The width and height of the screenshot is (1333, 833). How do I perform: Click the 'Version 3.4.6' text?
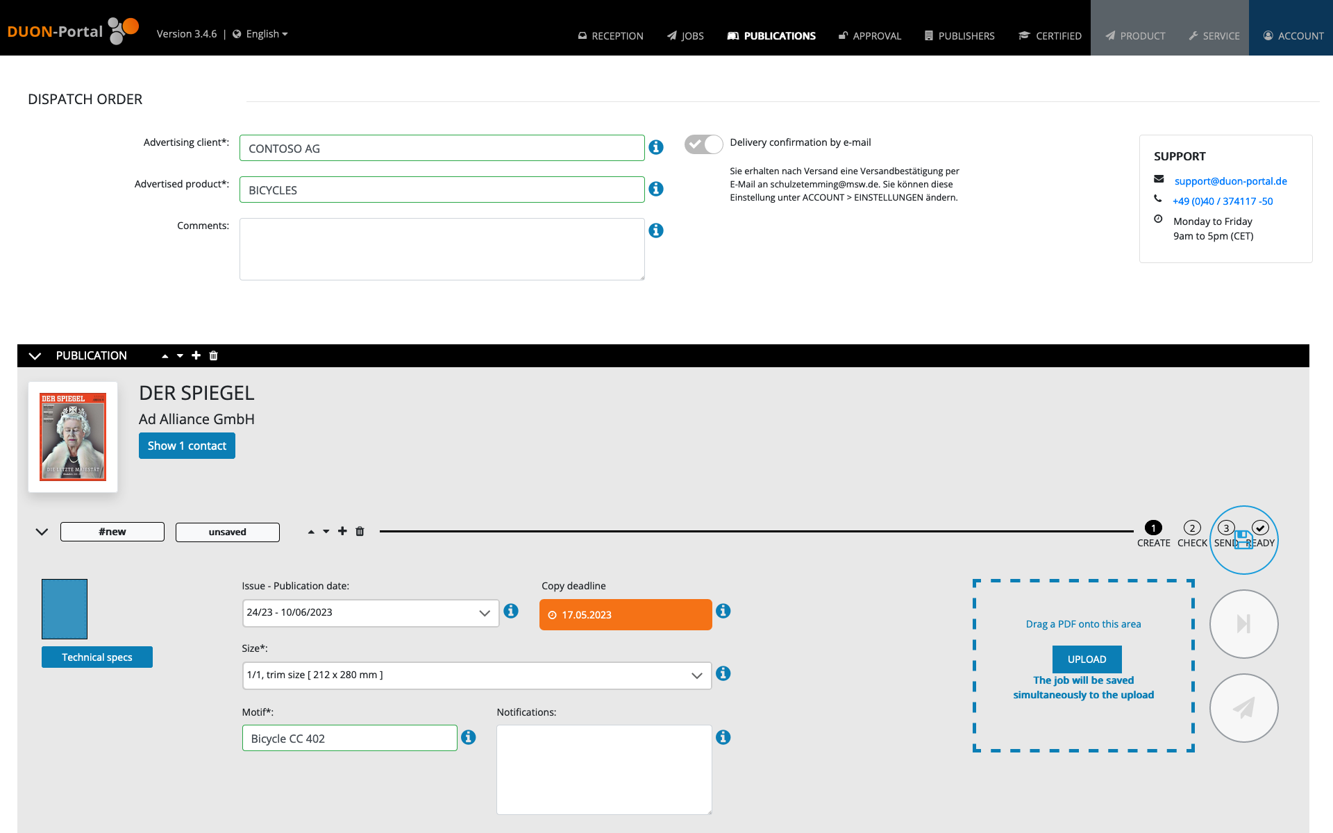(x=187, y=34)
